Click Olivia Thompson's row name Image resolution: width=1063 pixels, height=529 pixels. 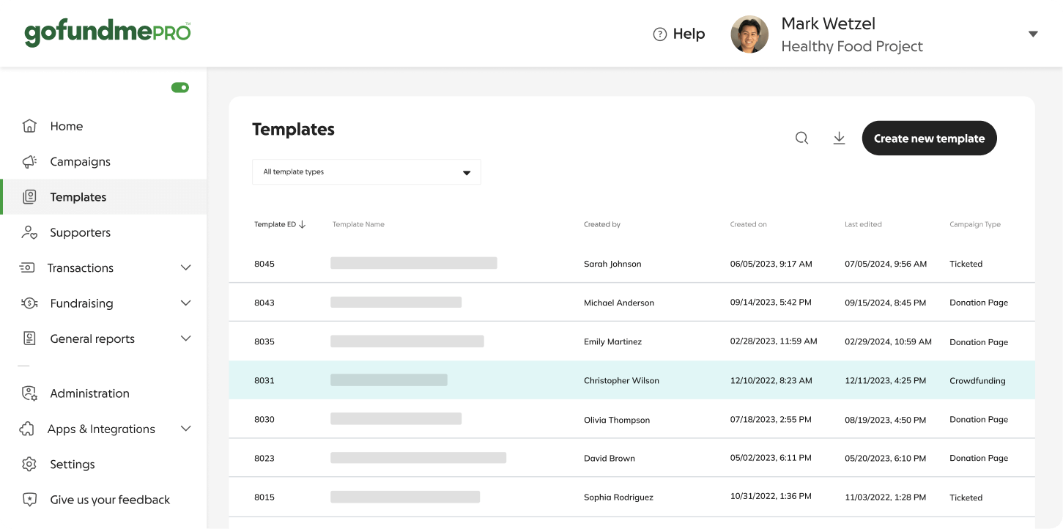(x=617, y=420)
